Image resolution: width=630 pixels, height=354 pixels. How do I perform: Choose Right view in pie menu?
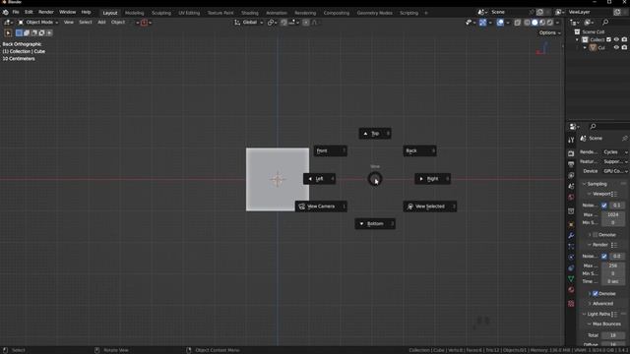pyautogui.click(x=432, y=179)
